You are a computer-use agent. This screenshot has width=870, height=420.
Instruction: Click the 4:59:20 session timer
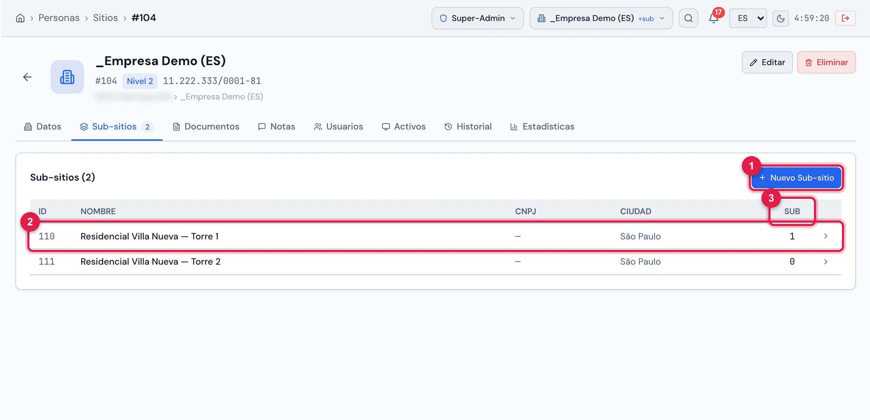pyautogui.click(x=812, y=18)
